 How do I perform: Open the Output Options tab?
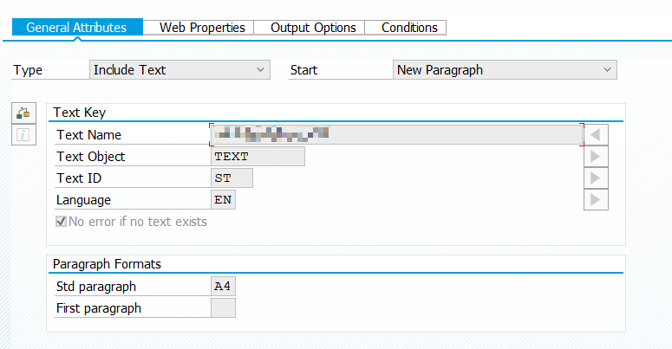pos(313,28)
